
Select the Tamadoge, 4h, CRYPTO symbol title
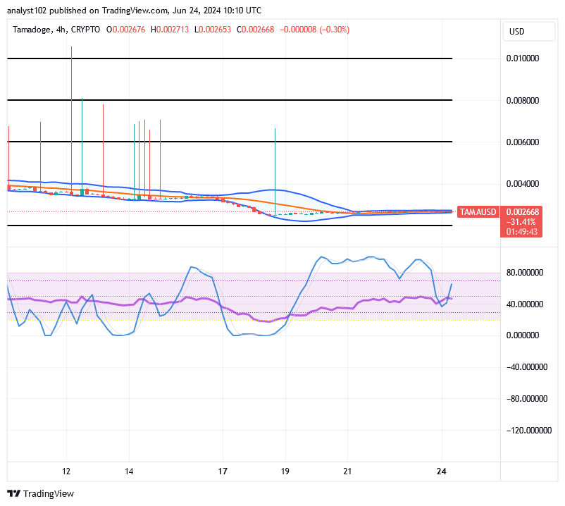pos(55,30)
